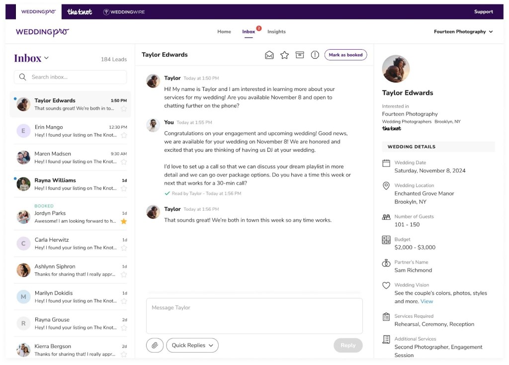Go to the Home nav item
This screenshot has height=365, width=509.
224,31
